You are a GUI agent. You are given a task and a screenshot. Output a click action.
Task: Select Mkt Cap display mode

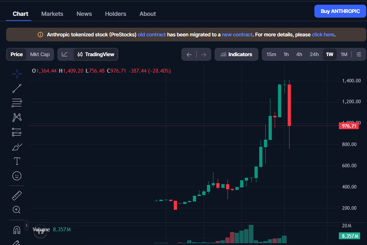pyautogui.click(x=40, y=54)
